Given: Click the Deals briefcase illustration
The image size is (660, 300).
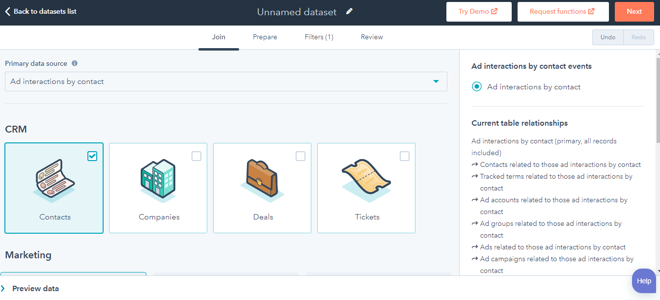Looking at the screenshot, I should coord(262,180).
